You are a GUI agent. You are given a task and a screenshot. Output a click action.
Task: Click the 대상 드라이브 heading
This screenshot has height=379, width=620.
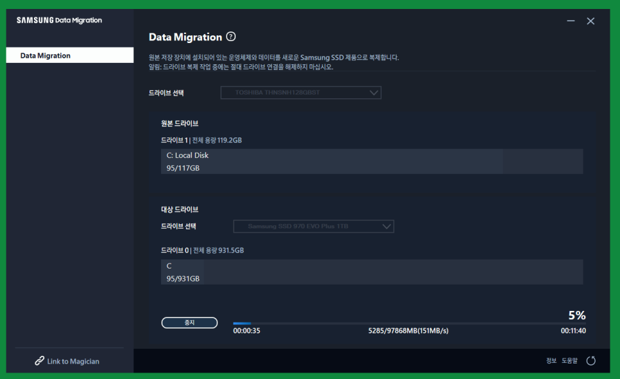click(180, 209)
